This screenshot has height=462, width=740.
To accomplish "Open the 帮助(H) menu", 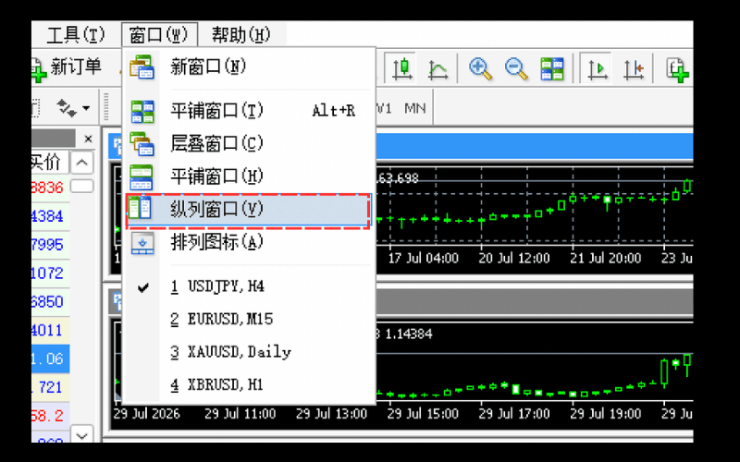I will point(241,35).
